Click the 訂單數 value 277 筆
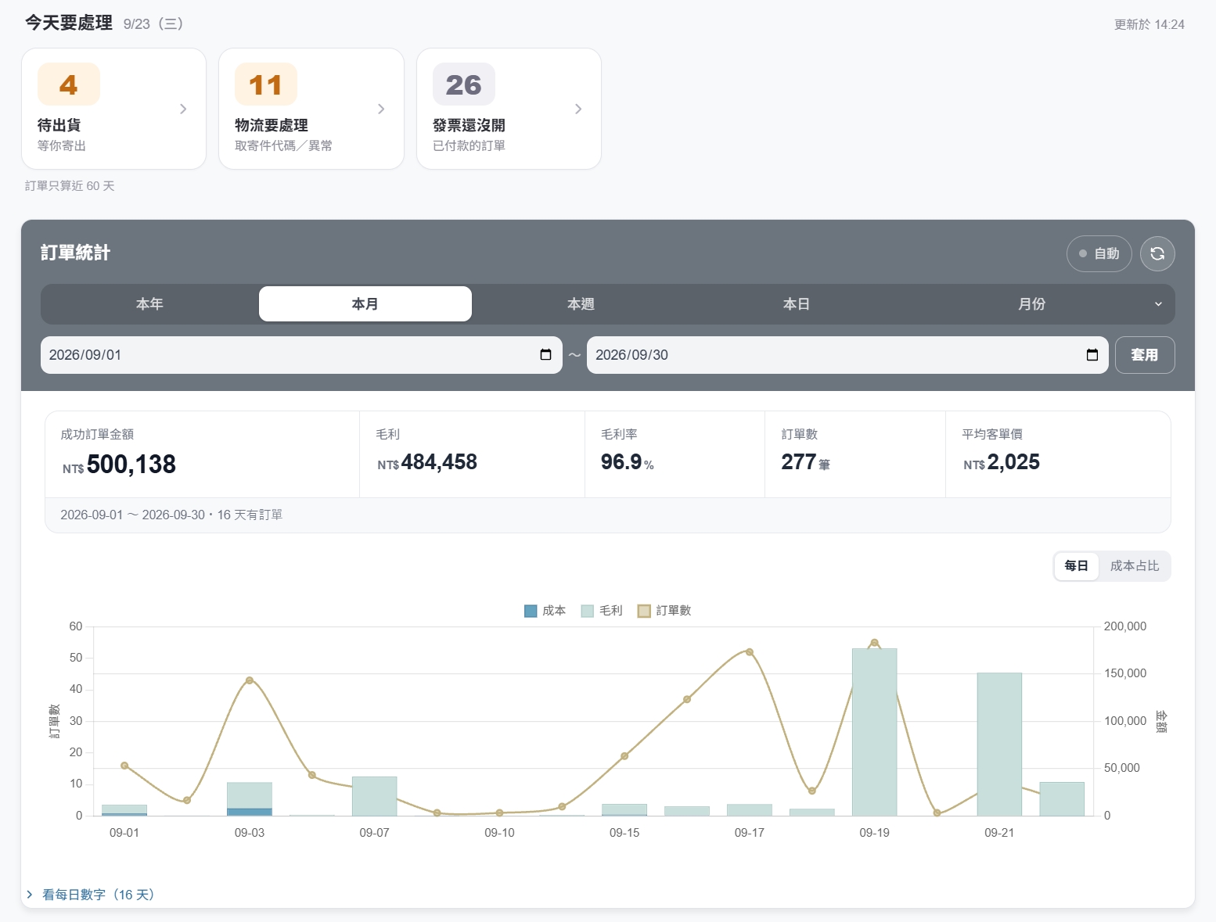The image size is (1216, 922). point(805,462)
